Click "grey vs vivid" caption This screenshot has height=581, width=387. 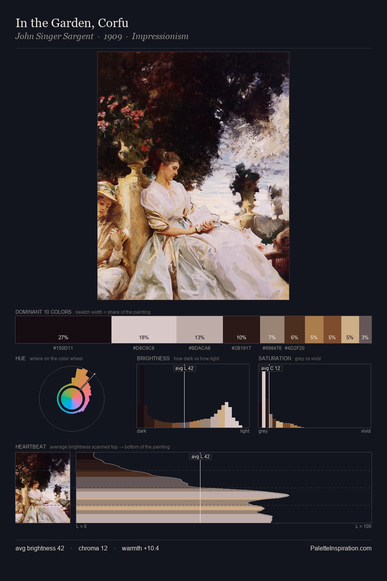pyautogui.click(x=308, y=359)
